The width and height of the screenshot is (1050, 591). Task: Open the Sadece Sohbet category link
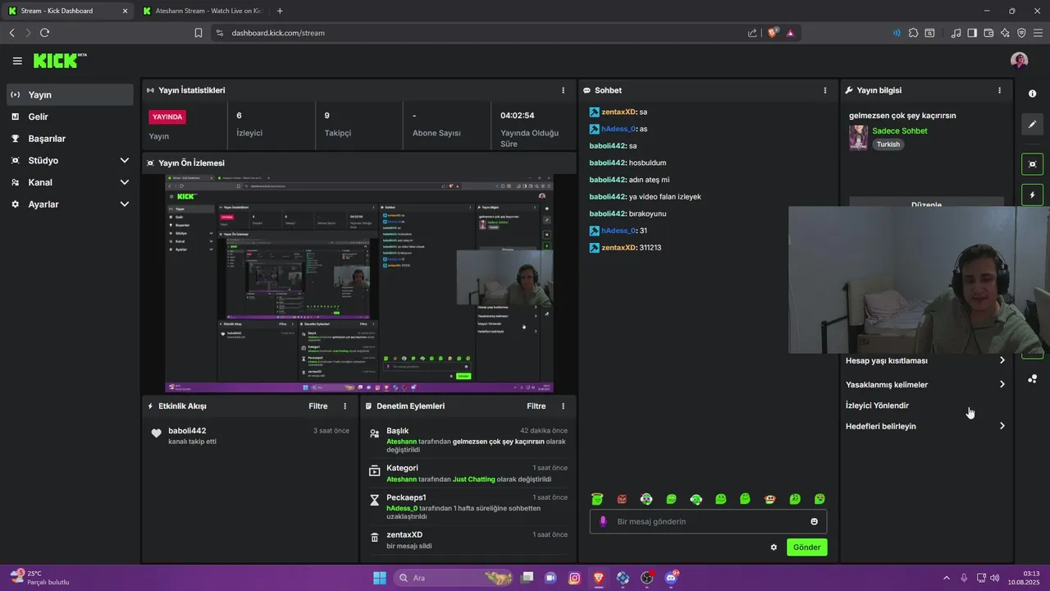(x=900, y=131)
